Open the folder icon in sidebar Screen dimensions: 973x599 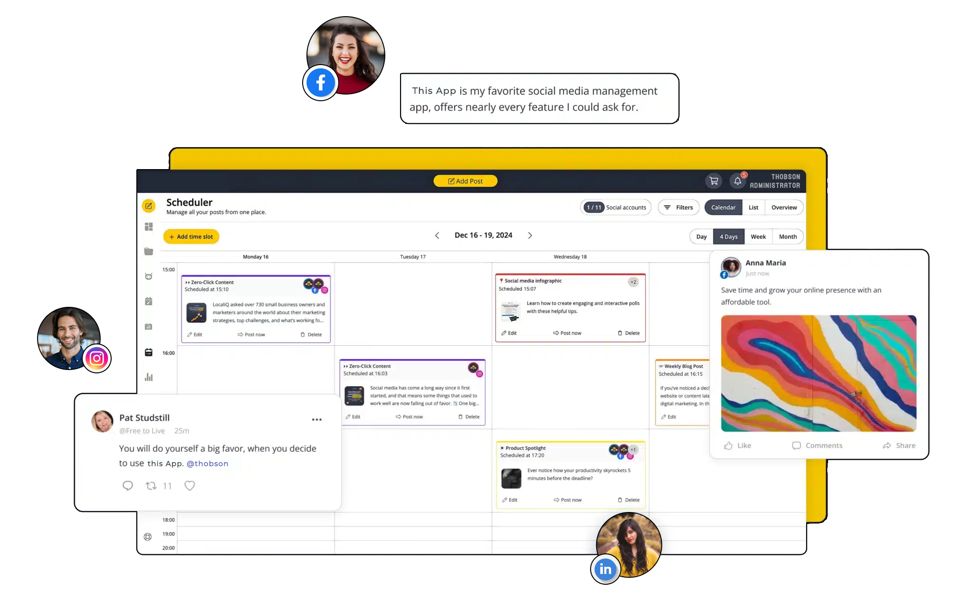pos(149,251)
